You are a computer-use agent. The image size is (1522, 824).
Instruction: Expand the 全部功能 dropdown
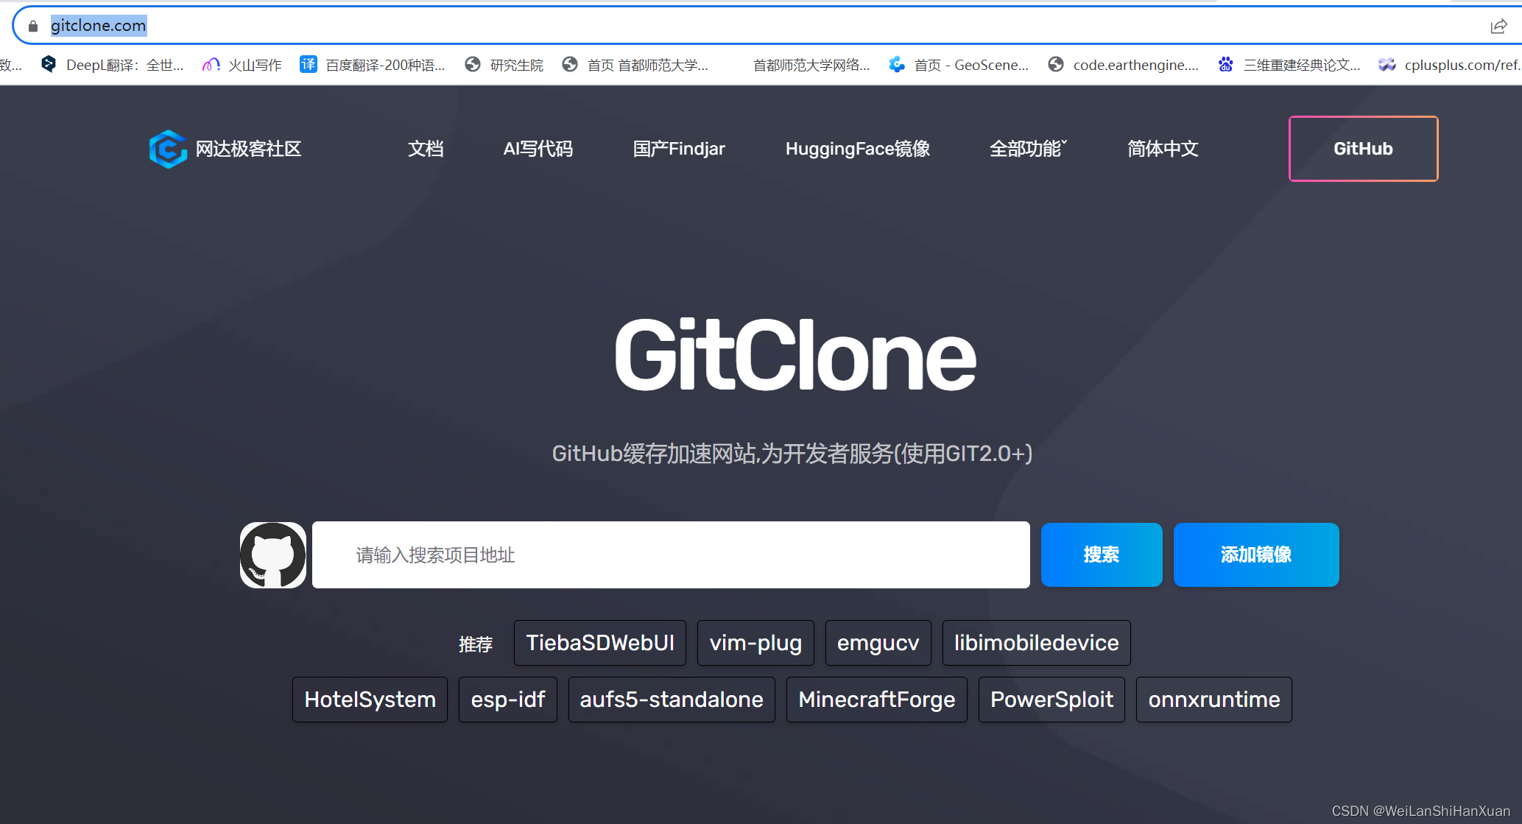(1028, 149)
